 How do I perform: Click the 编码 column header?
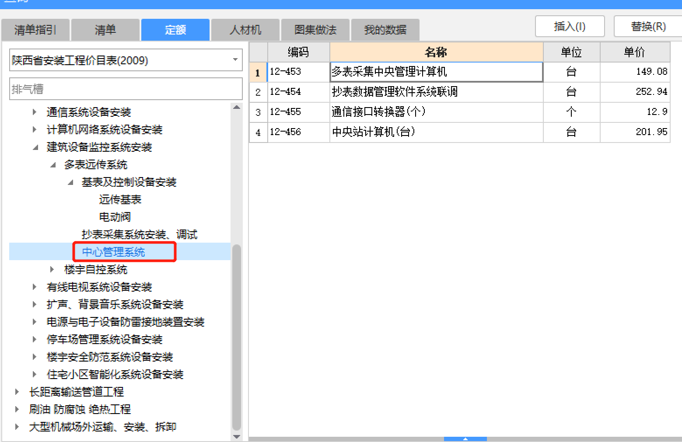click(298, 52)
